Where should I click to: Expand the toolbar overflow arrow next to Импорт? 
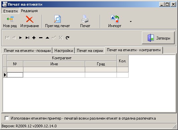(x=131, y=21)
